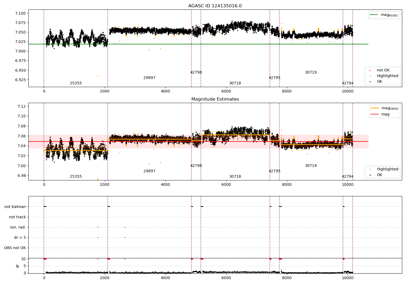Click the orange line sample beside mag OBSID

point(375,108)
